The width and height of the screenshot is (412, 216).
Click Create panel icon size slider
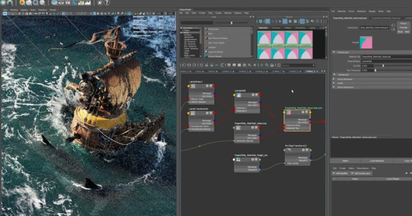point(231,23)
